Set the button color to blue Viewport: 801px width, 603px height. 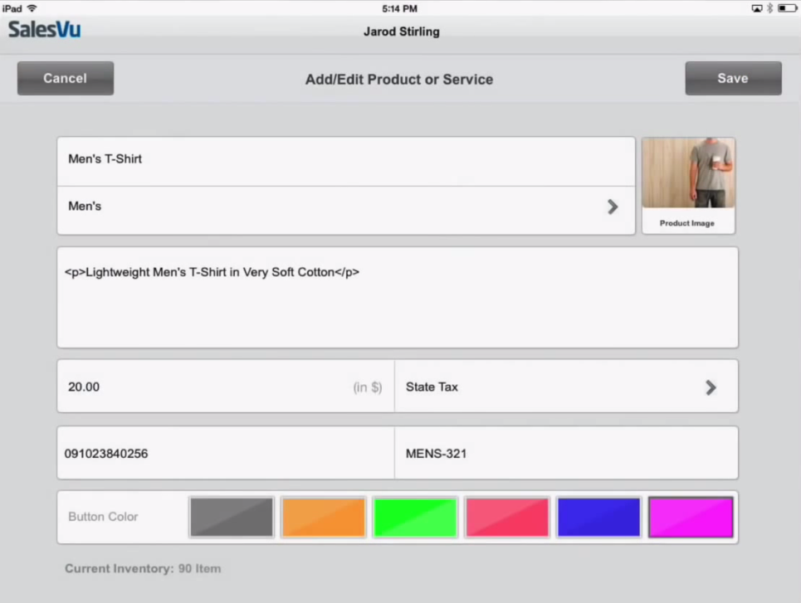tap(598, 518)
